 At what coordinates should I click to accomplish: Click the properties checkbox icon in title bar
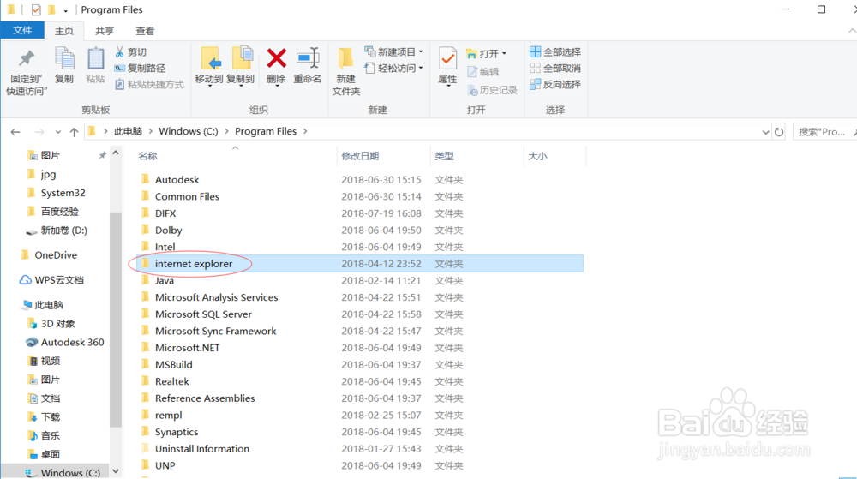click(x=36, y=9)
